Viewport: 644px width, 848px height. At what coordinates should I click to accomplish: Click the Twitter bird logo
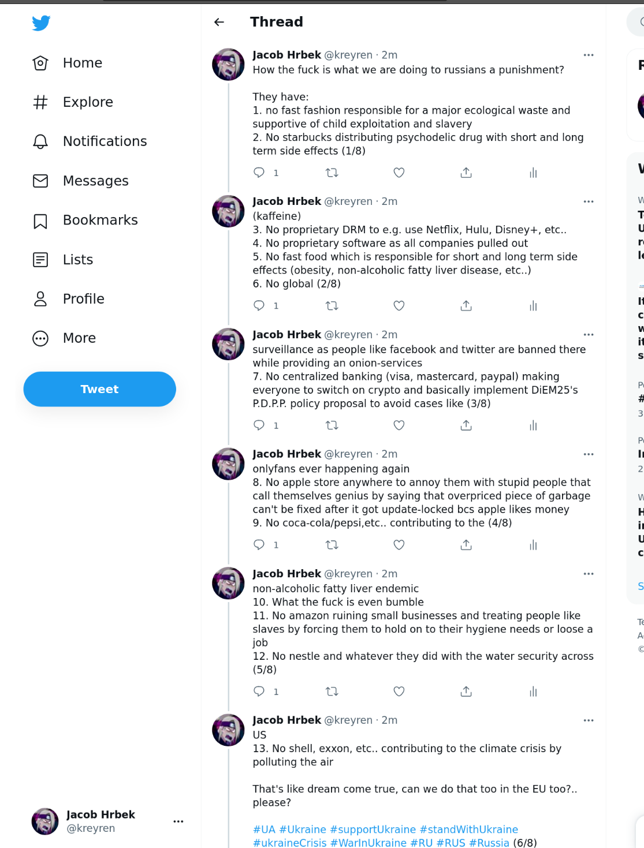41,23
